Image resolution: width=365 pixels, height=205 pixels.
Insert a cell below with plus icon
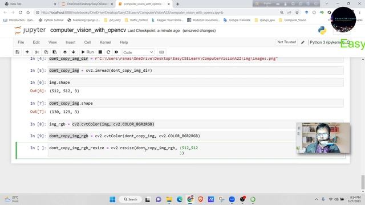tap(27, 52)
